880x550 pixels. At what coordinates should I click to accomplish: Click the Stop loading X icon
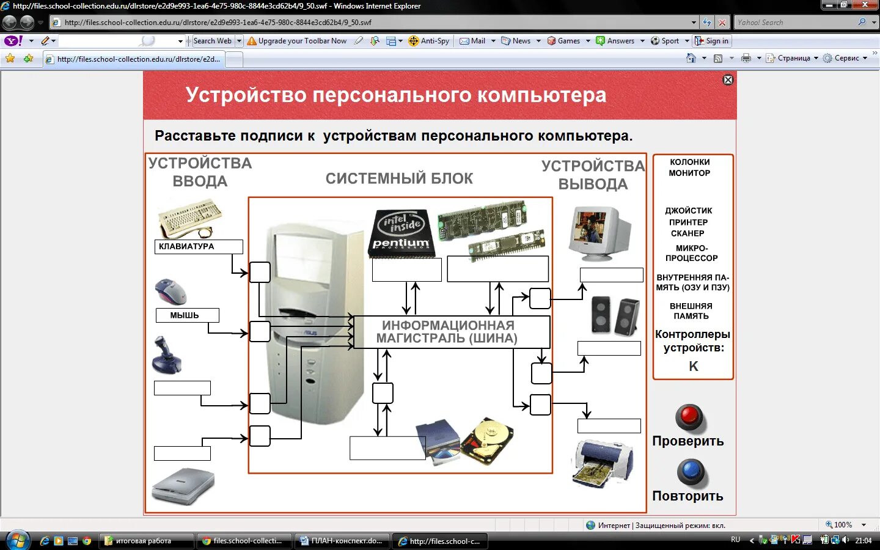(722, 23)
